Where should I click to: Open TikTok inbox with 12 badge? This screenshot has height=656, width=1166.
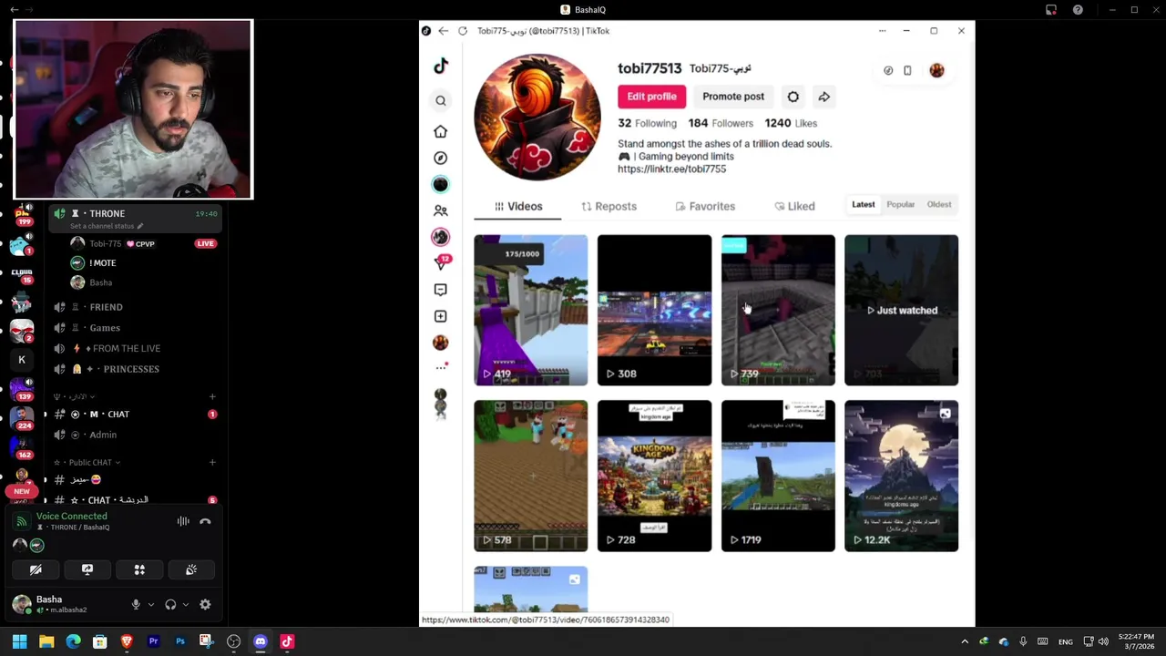coord(441,262)
